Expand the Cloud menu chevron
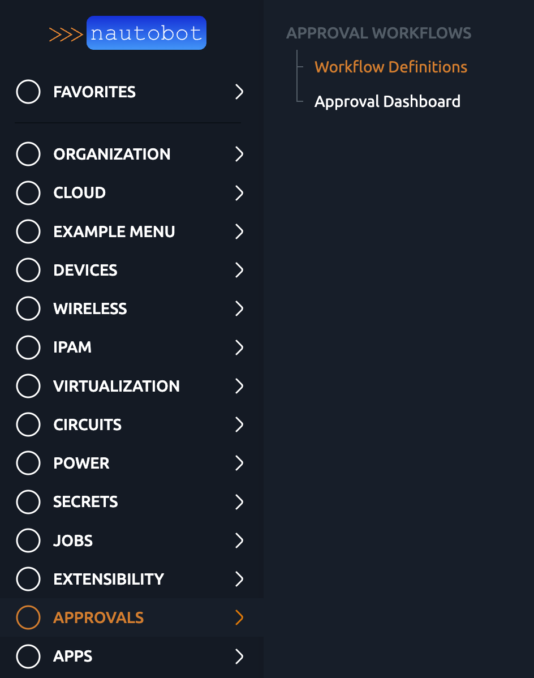This screenshot has width=534, height=678. [239, 193]
